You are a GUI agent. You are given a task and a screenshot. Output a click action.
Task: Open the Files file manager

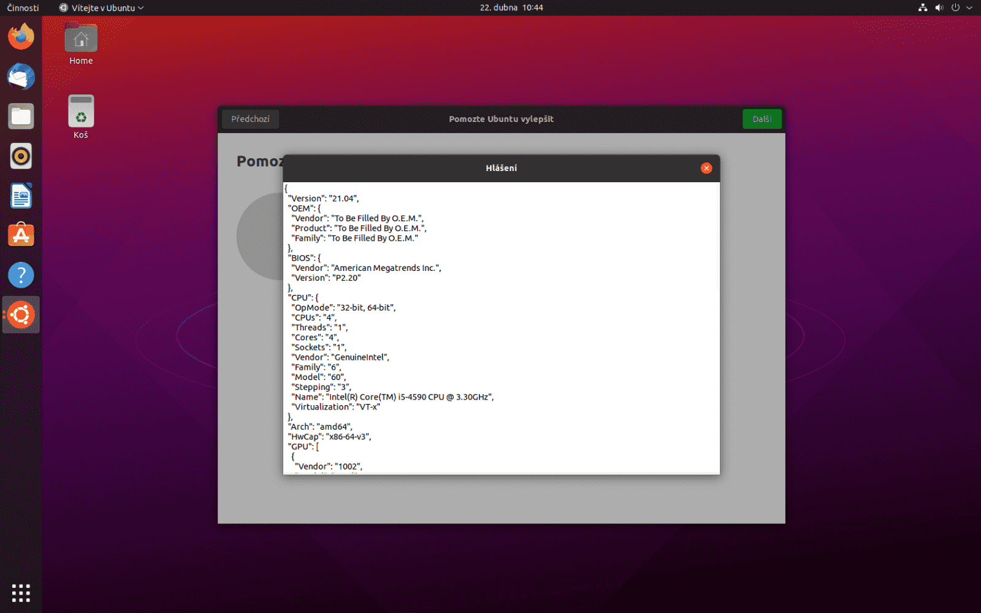click(21, 116)
